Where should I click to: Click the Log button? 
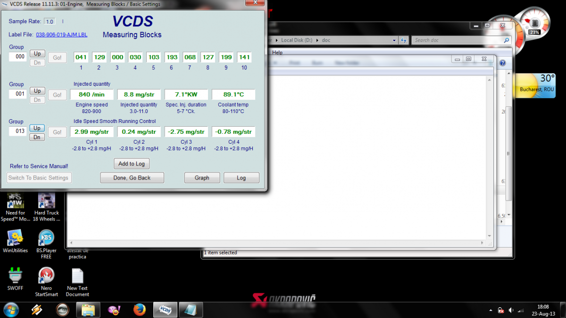[241, 178]
